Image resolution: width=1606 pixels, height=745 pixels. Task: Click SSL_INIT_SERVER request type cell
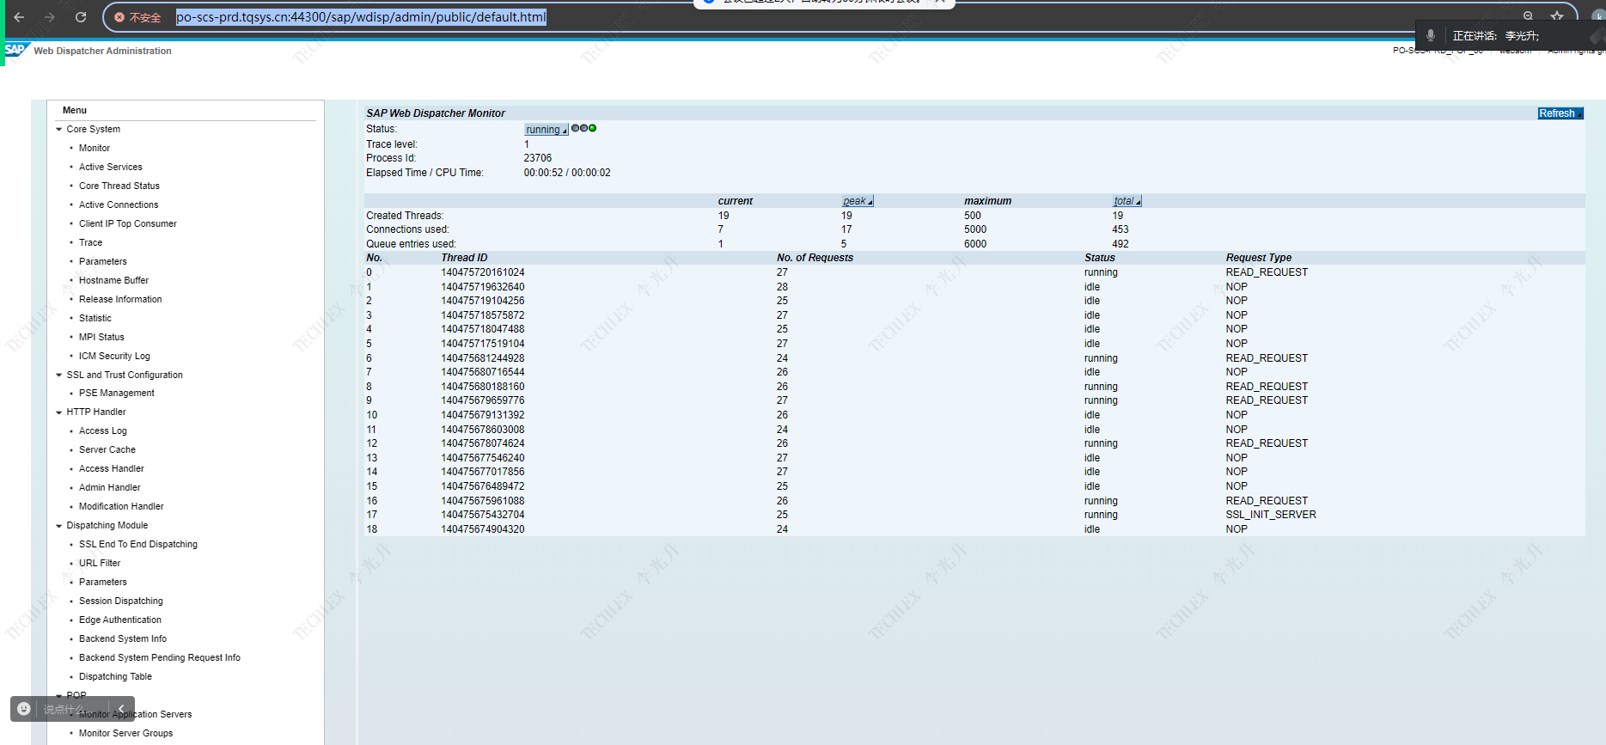pos(1271,515)
